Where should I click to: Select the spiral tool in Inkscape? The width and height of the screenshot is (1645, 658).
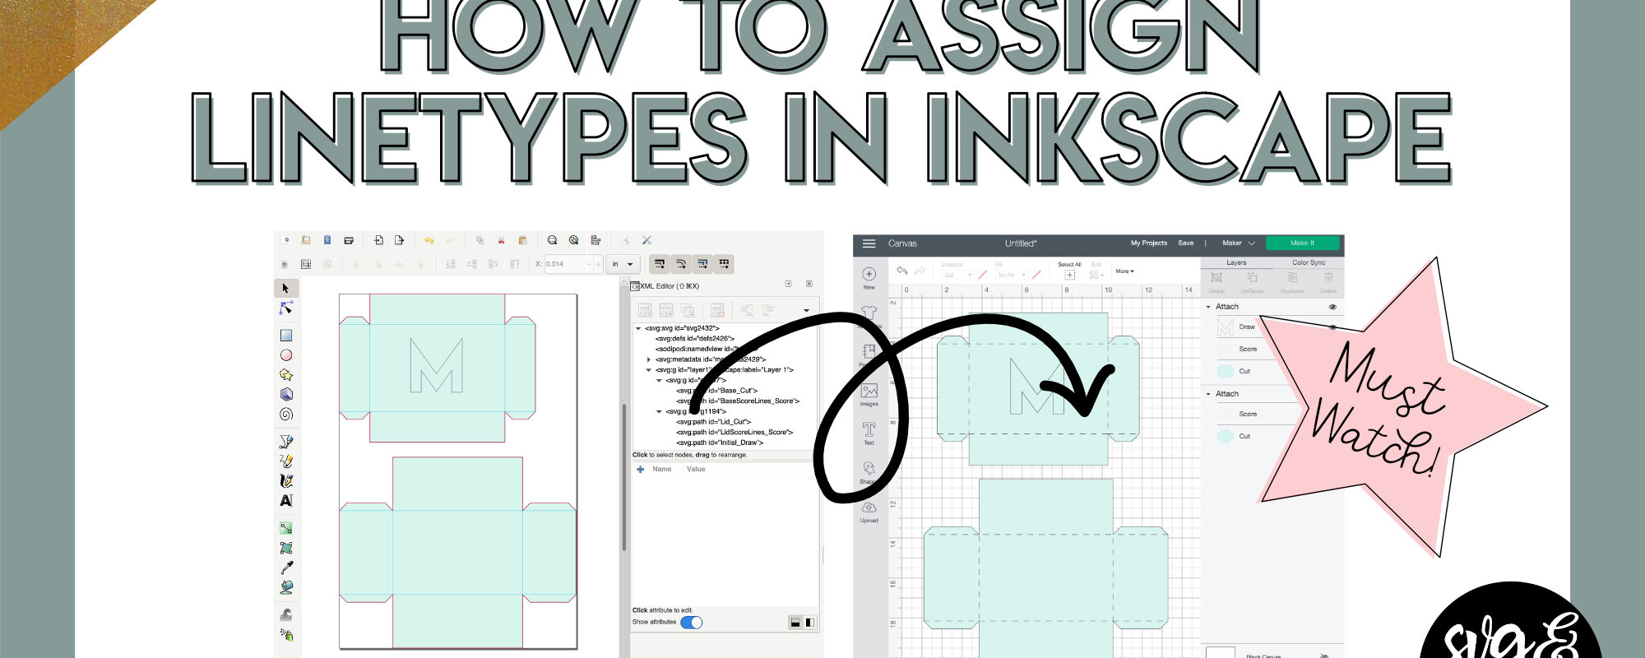click(x=286, y=414)
